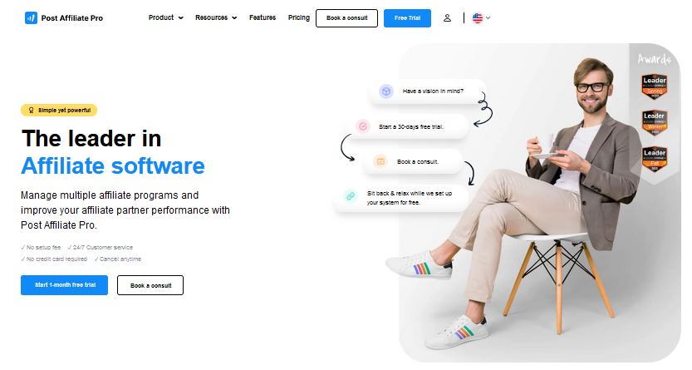Click 'Book a consult' button below hero text
Viewport: 692px width, 370px height.
pos(150,285)
